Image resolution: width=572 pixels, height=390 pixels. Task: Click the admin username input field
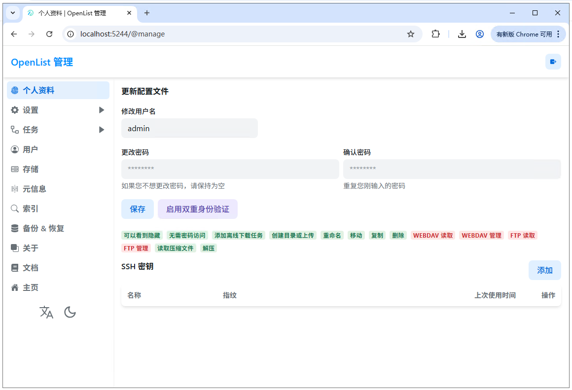point(189,128)
